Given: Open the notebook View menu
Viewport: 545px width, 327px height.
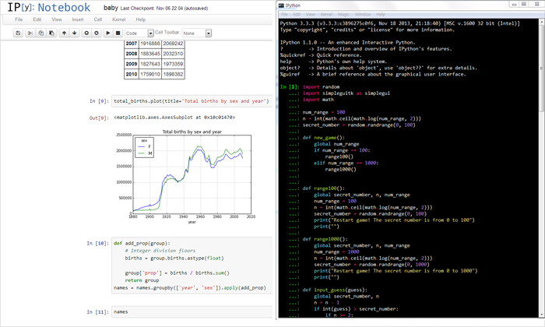Looking at the screenshot, I should [57, 19].
